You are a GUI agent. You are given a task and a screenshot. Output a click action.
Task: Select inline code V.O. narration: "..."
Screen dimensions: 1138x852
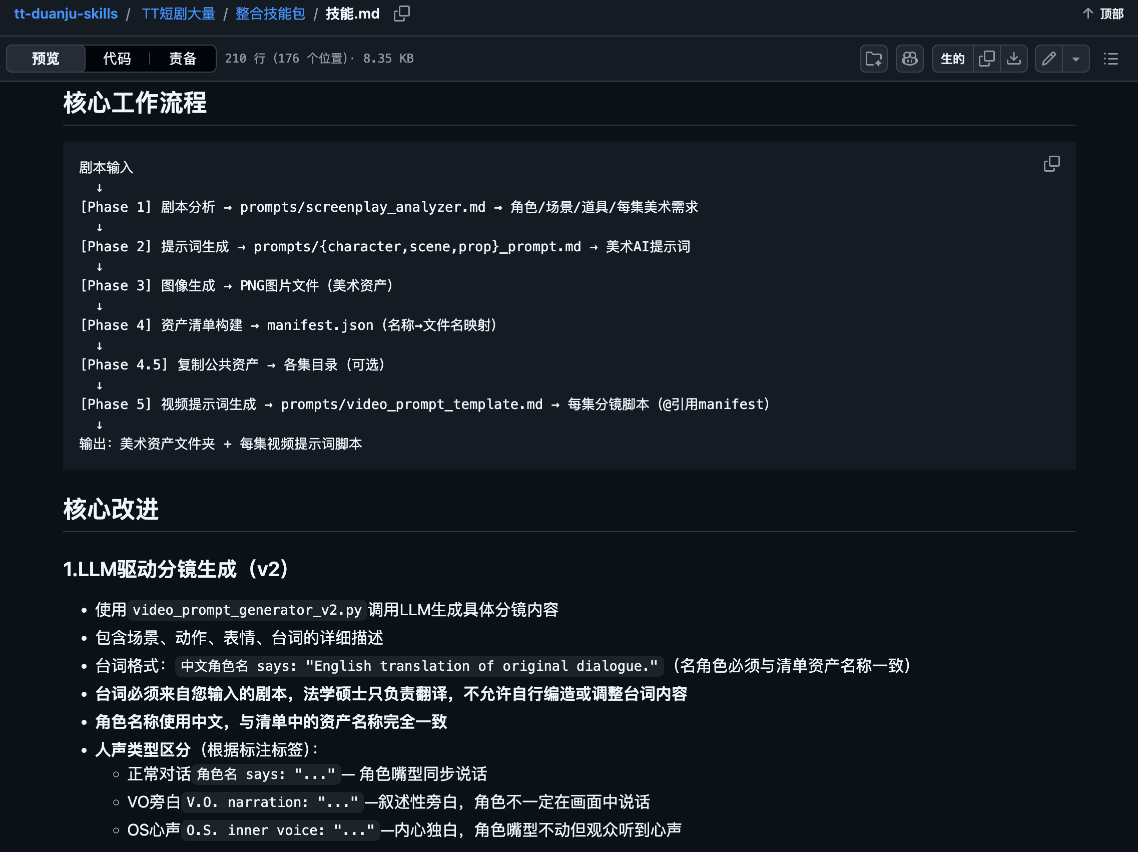pyautogui.click(x=272, y=802)
